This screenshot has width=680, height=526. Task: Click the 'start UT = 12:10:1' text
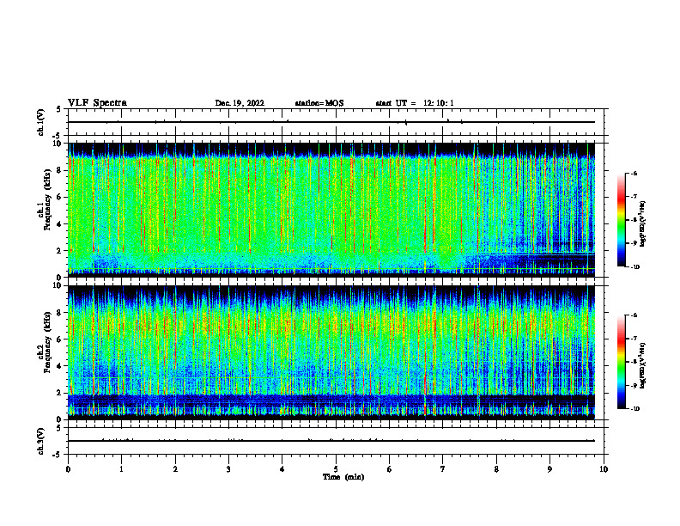click(415, 103)
